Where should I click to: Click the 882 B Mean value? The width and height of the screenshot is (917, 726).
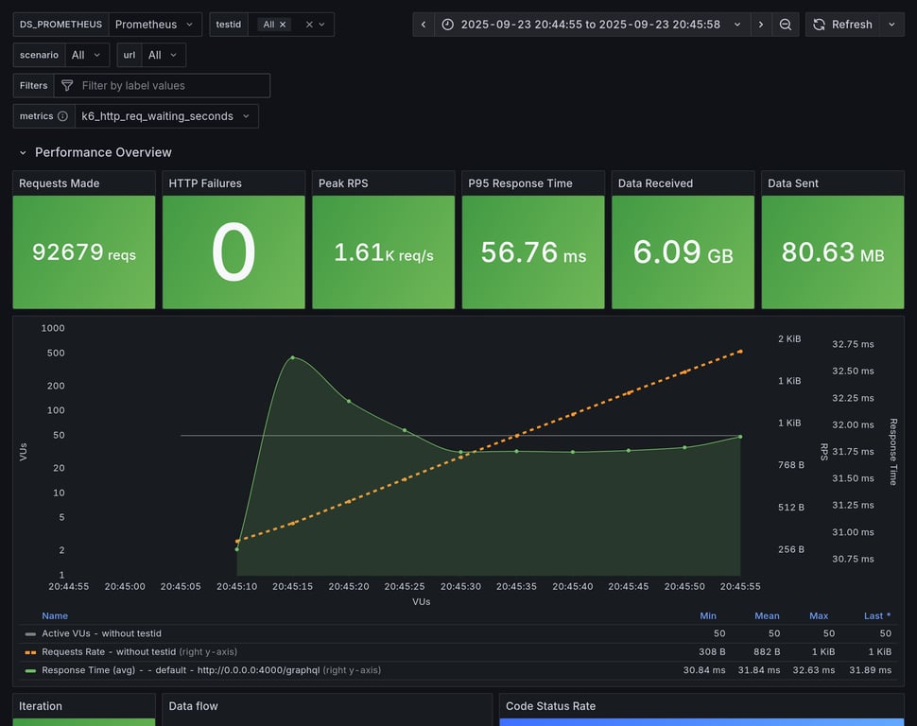(x=767, y=651)
